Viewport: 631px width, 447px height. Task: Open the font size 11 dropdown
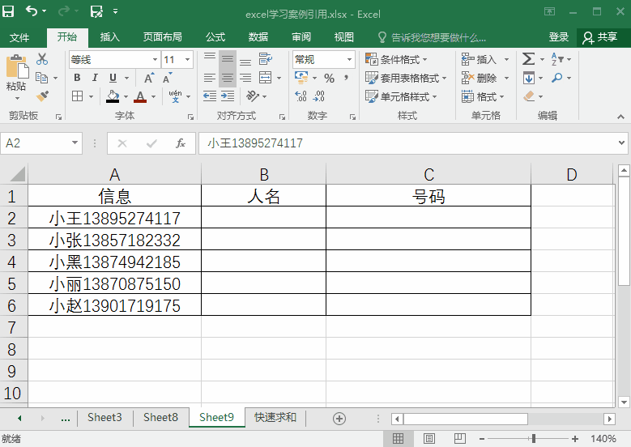(188, 60)
